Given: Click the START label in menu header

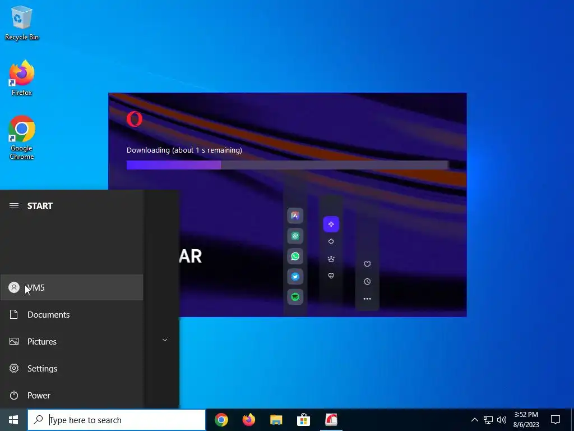Looking at the screenshot, I should [x=40, y=205].
